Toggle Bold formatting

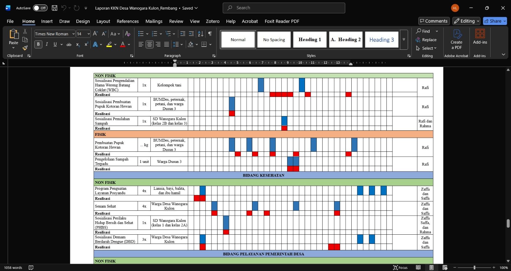[38, 45]
